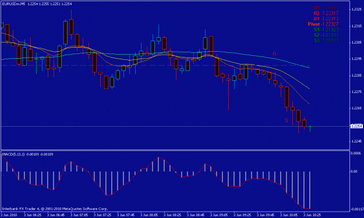Image resolution: width=364 pixels, height=218 pixels.
Task: Click the 3 Jun 07:45 time label
Action: coord(126,215)
